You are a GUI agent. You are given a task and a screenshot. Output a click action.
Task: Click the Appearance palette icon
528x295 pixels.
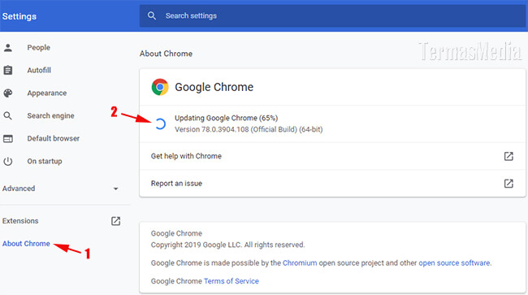[8, 93]
